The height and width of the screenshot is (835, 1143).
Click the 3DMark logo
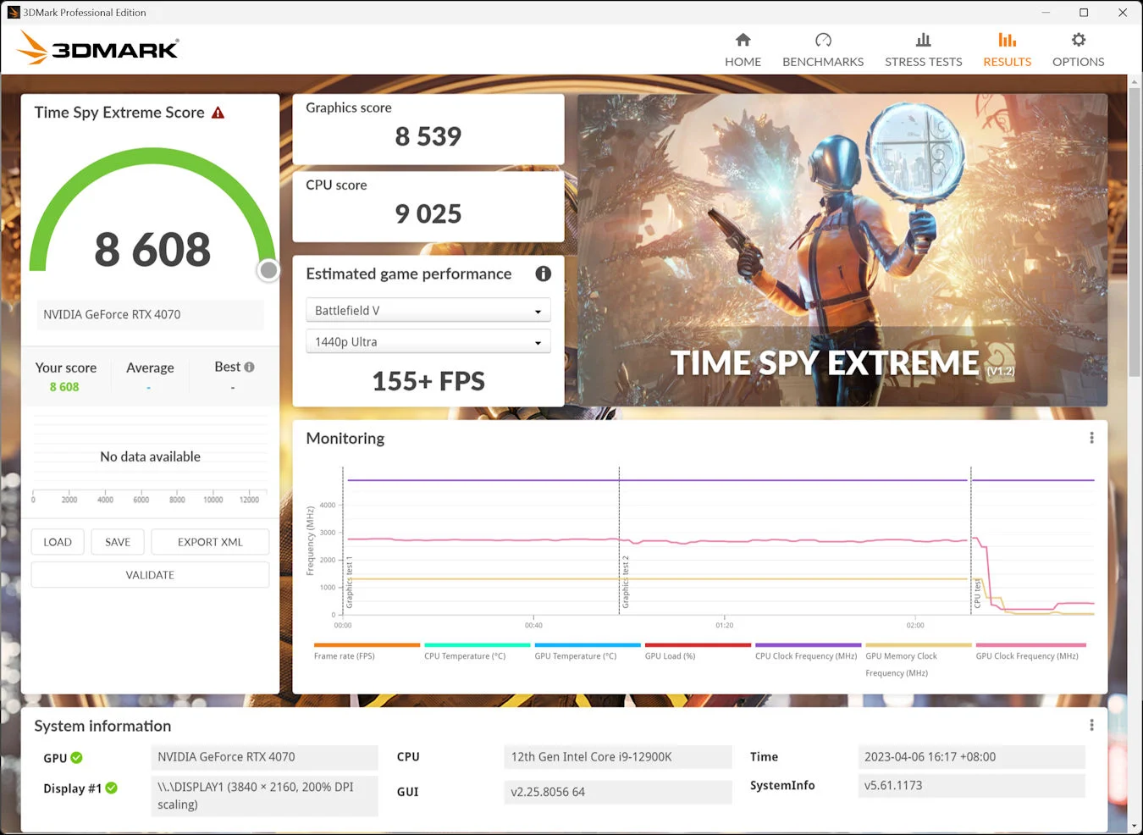pos(97,48)
